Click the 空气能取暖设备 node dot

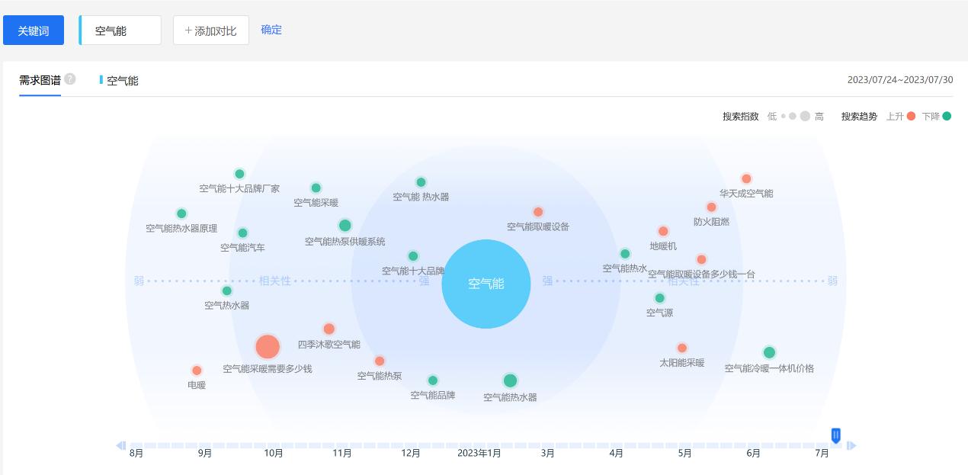tap(538, 212)
